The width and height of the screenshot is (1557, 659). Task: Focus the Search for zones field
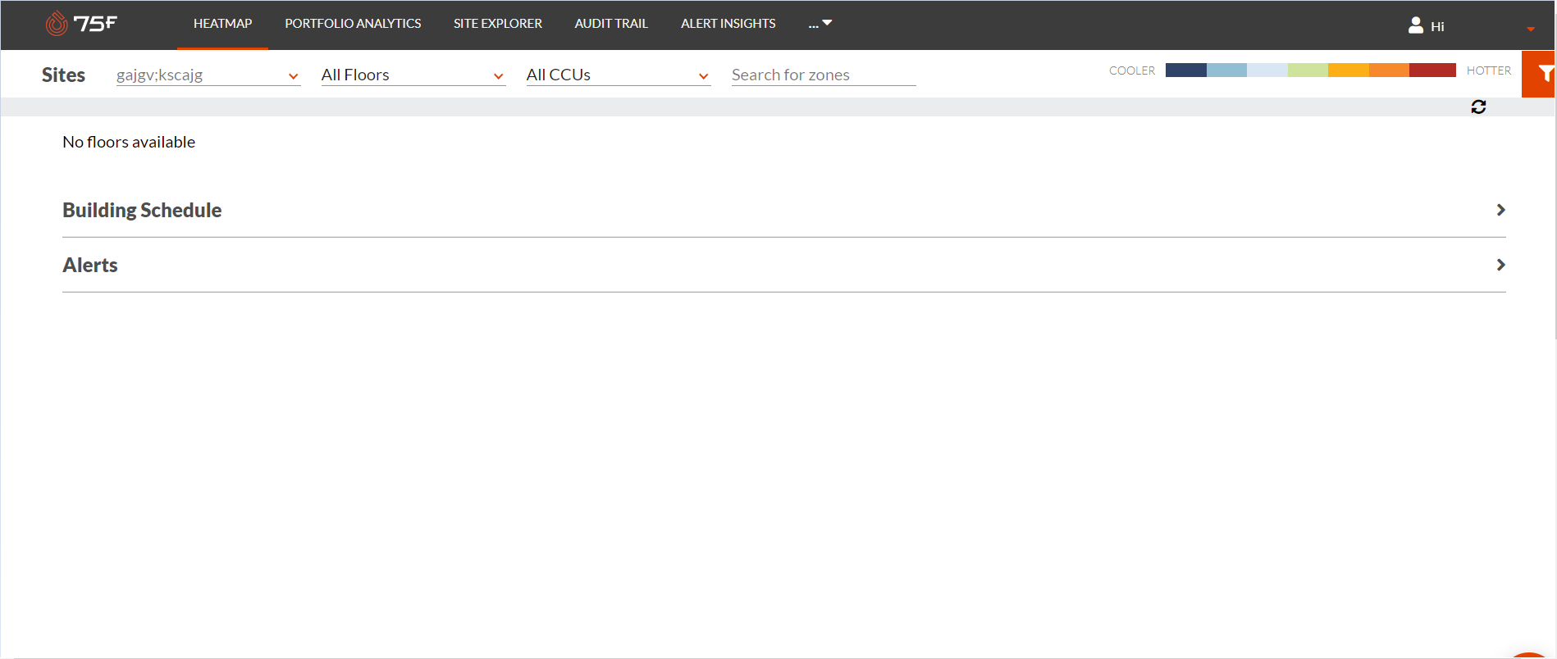(x=824, y=75)
